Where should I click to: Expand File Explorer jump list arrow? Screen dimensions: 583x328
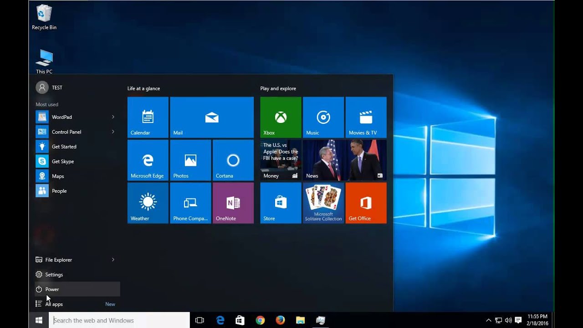pyautogui.click(x=113, y=260)
